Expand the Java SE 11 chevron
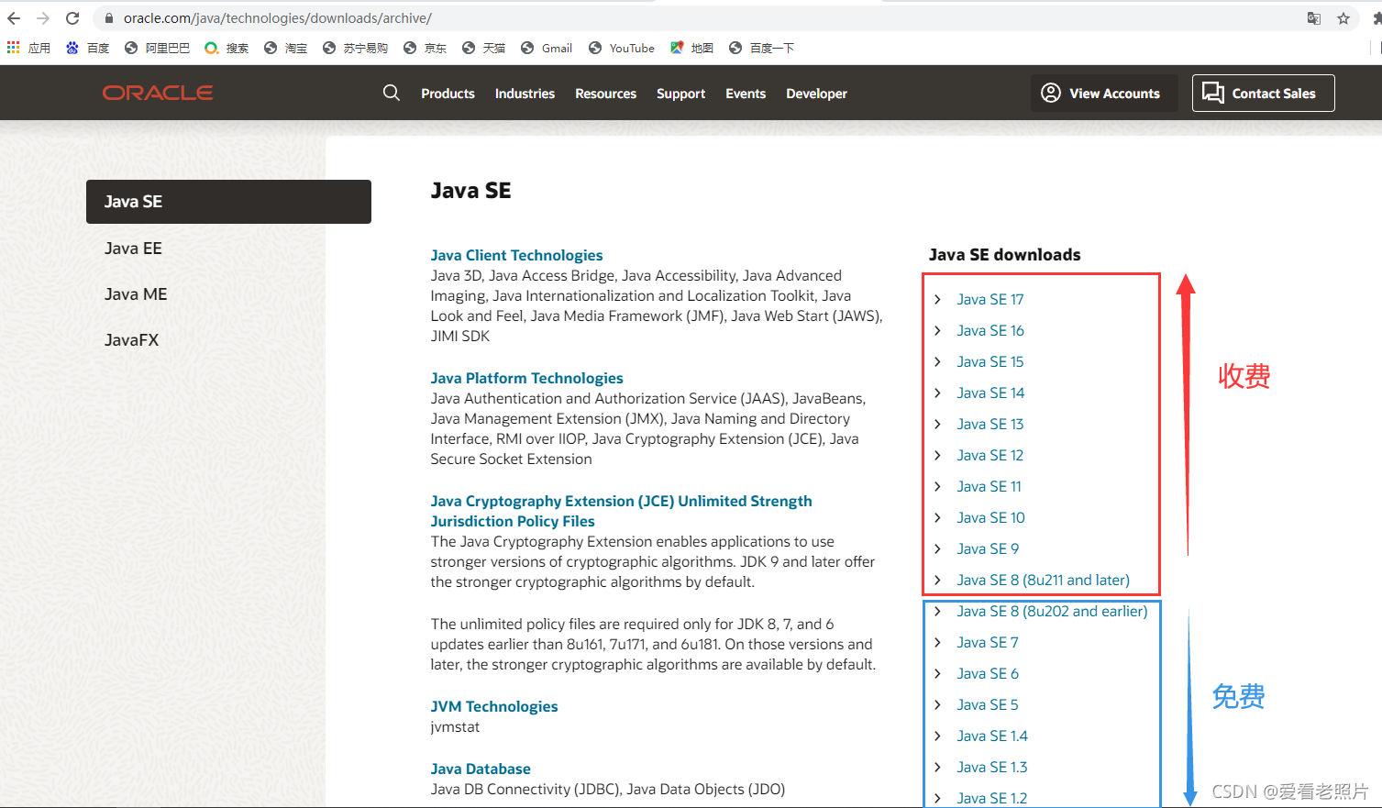 tap(937, 486)
